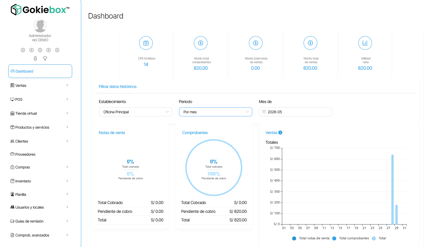429x247 pixels.
Task: Toggle the Total comprobantes legend swatch
Action: pos(334,238)
